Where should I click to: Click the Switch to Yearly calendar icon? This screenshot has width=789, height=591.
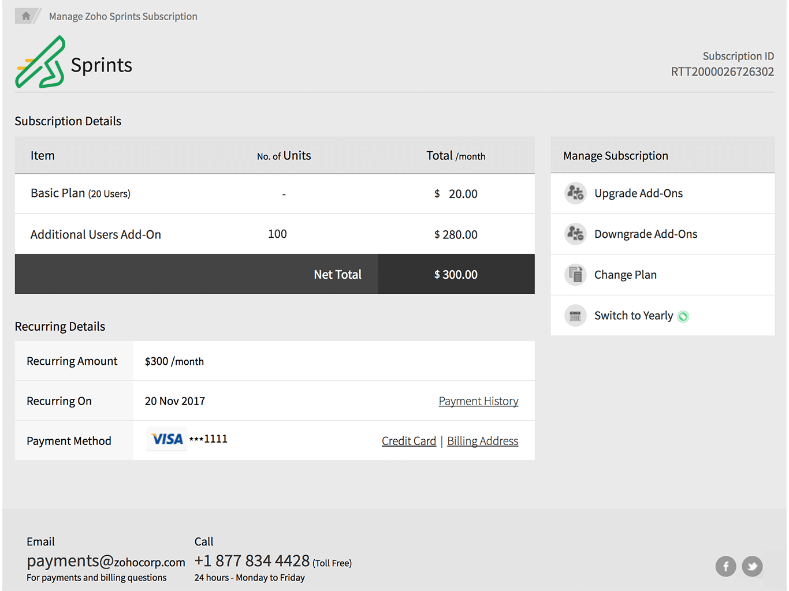575,316
